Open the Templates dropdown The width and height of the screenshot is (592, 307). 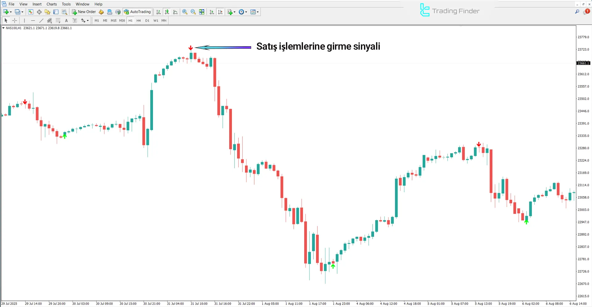tap(254, 12)
